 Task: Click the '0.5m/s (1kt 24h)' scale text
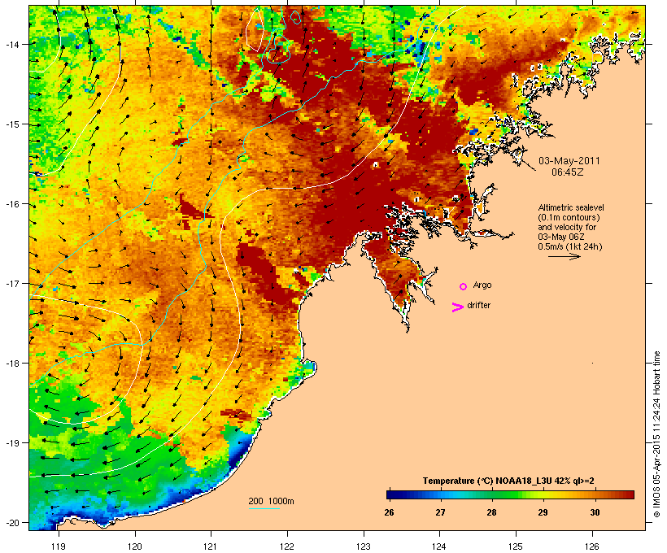click(570, 246)
